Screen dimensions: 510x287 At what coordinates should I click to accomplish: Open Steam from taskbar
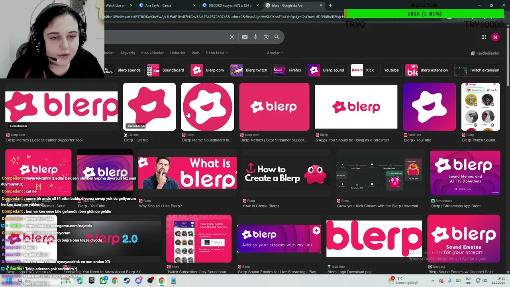pyautogui.click(x=127, y=281)
